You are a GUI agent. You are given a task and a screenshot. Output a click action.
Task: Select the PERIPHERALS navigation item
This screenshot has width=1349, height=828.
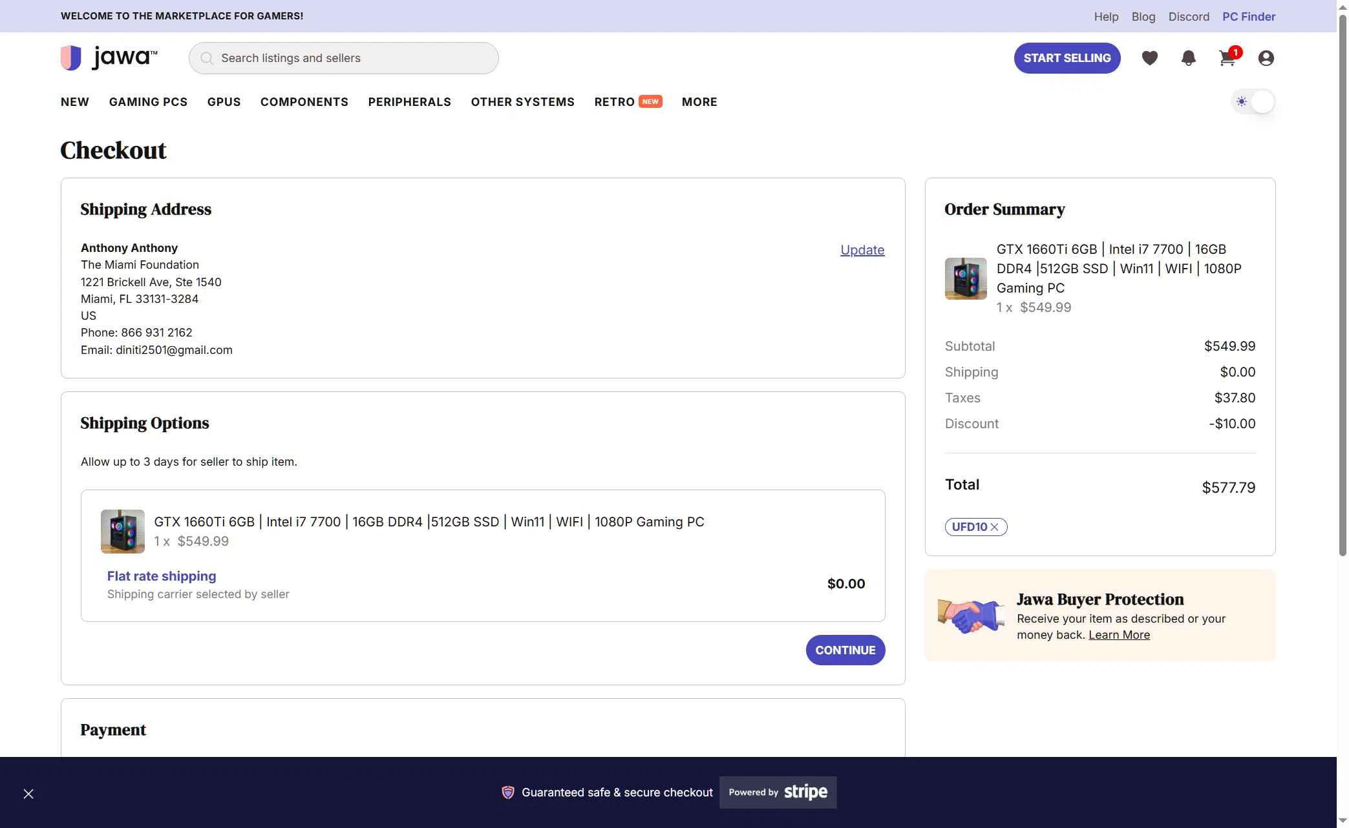(x=409, y=101)
